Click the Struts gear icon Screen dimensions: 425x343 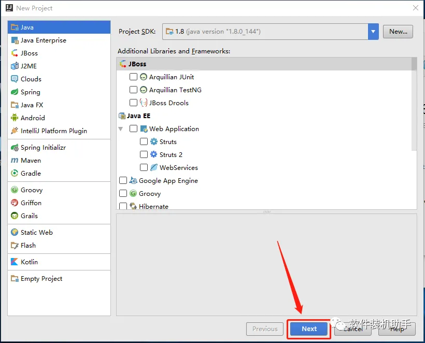coord(154,141)
